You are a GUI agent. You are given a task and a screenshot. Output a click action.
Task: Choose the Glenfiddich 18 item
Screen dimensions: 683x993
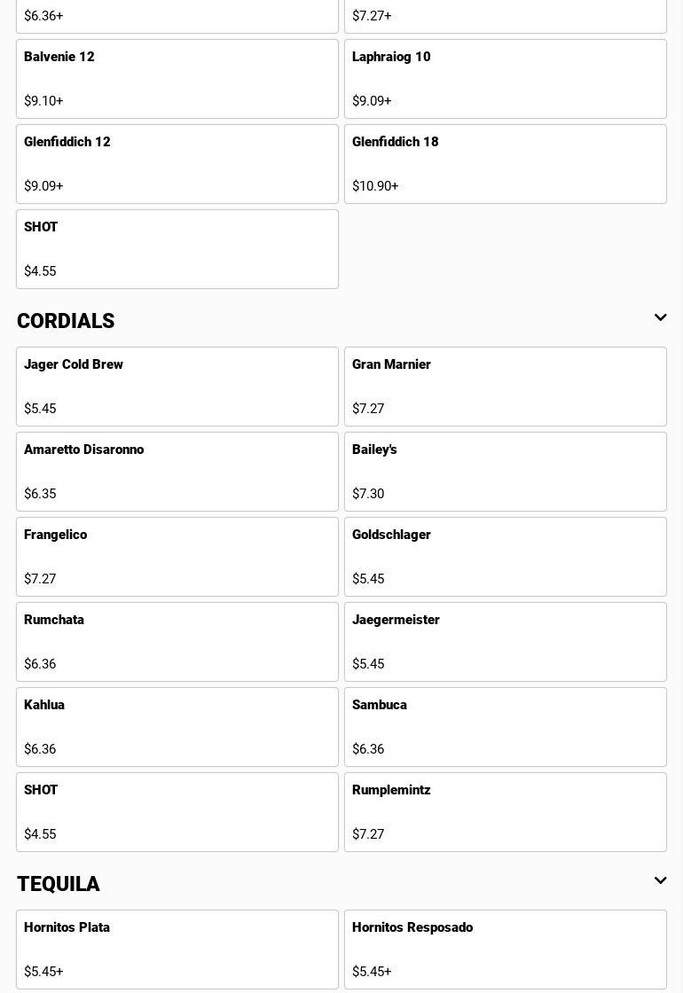(506, 164)
